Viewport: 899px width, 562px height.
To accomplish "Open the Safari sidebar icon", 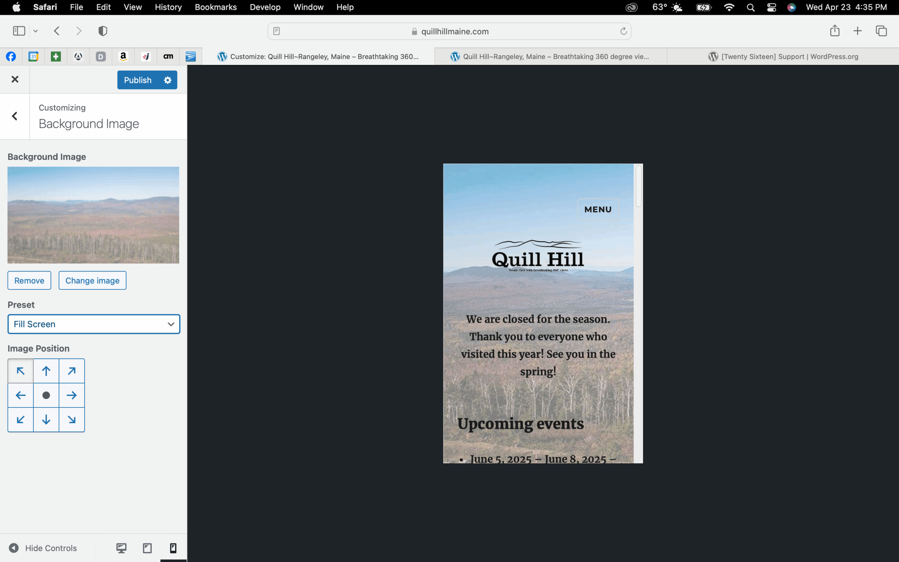I will [x=19, y=31].
